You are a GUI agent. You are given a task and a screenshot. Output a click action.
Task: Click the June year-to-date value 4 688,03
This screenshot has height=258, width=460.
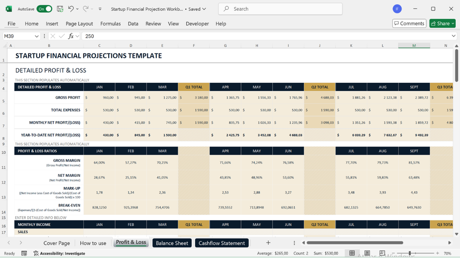288,135
